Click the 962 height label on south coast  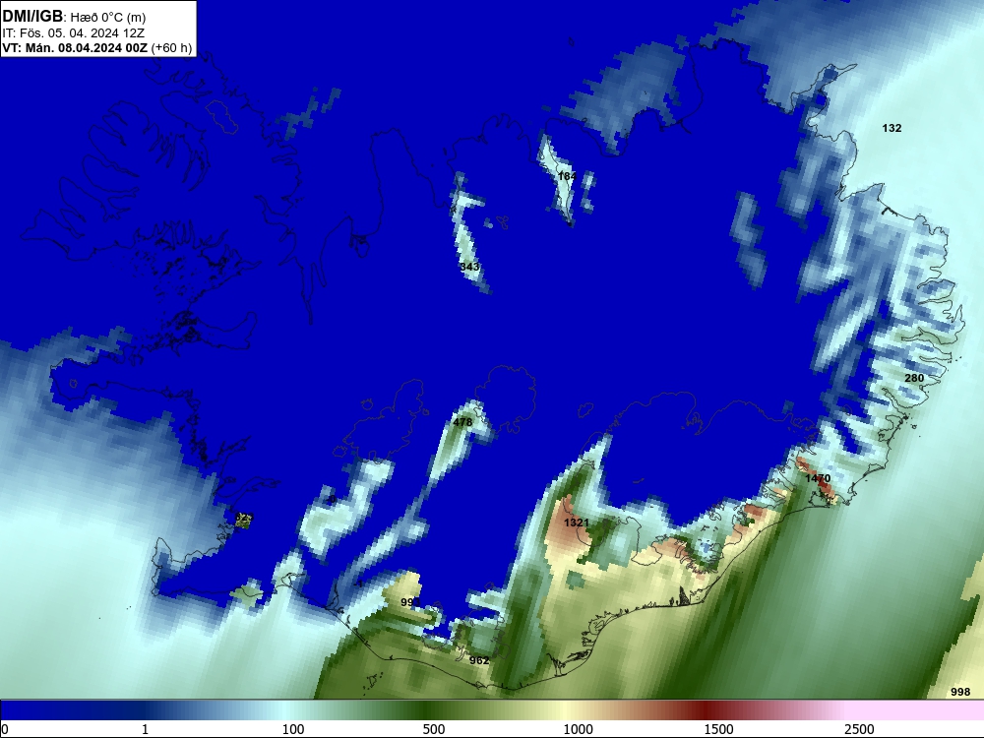479,660
